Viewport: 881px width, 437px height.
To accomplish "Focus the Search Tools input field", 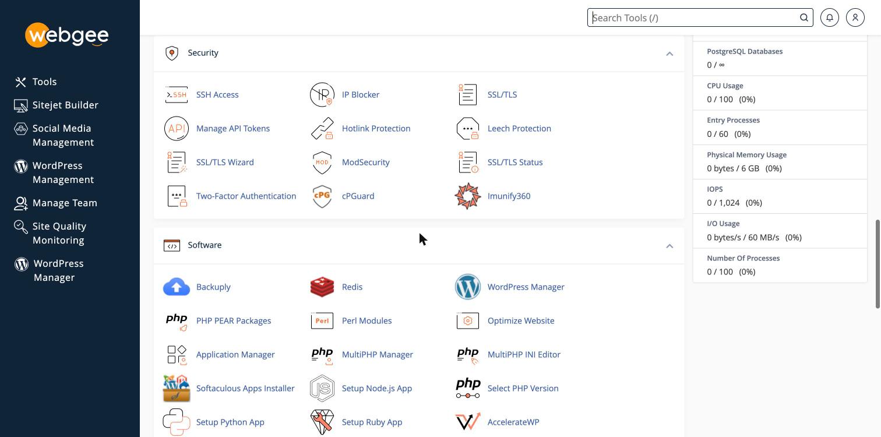I will pyautogui.click(x=700, y=17).
